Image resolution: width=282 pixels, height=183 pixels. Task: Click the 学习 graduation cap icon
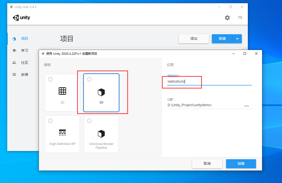coord(14,50)
